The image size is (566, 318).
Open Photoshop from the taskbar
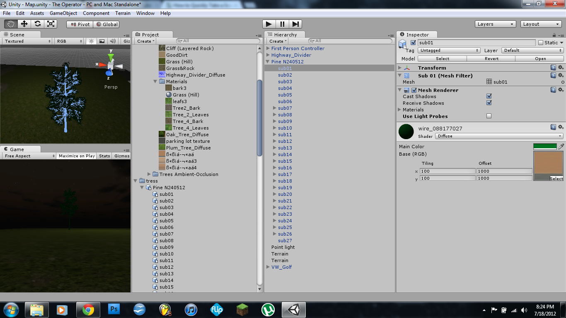(x=114, y=310)
